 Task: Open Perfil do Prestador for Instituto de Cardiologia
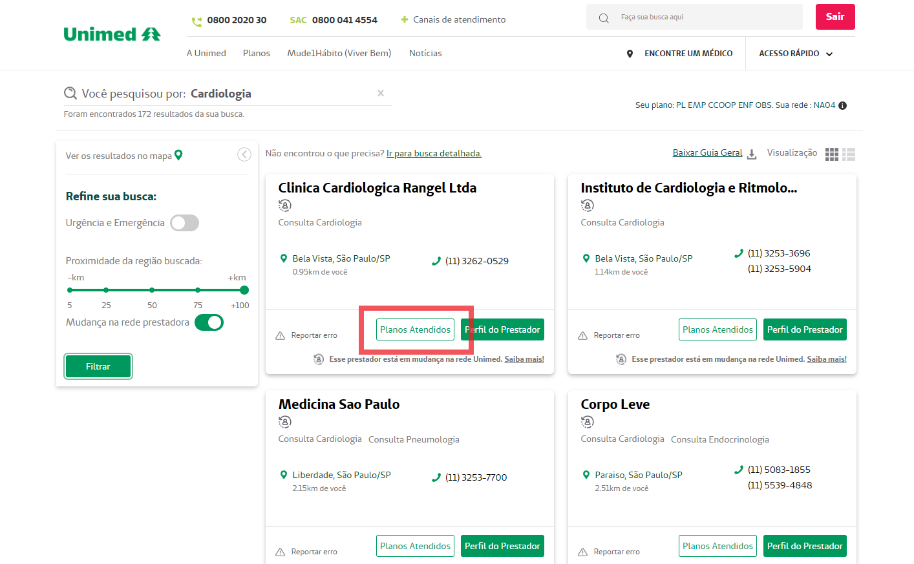coord(805,329)
